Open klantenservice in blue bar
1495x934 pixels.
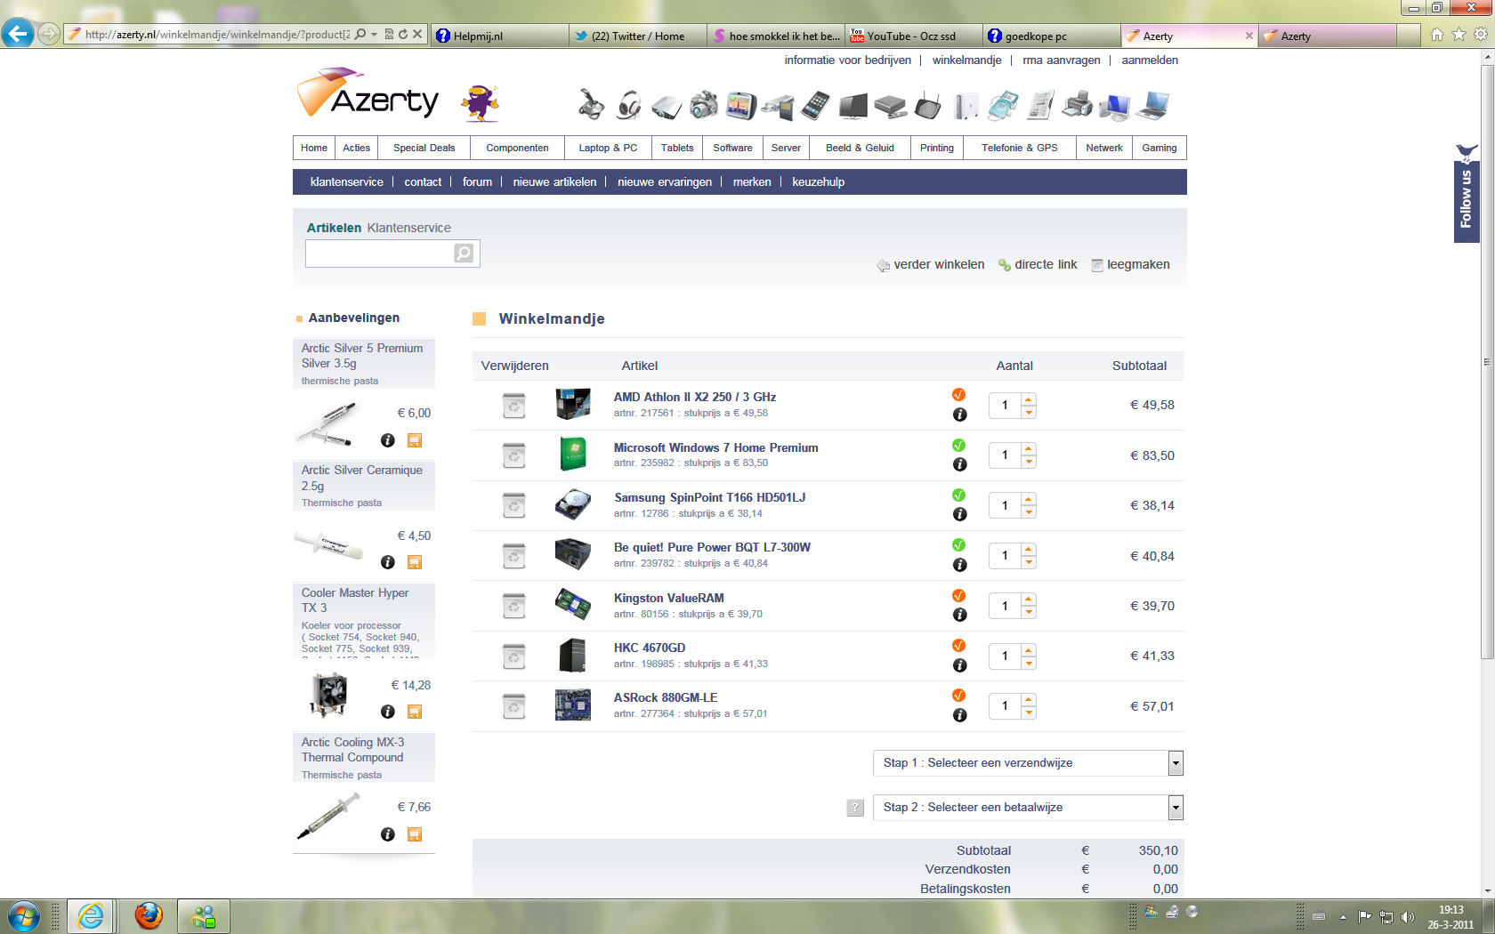tap(347, 181)
